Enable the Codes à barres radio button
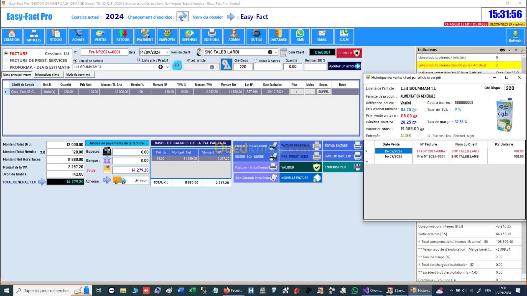 pos(256,61)
